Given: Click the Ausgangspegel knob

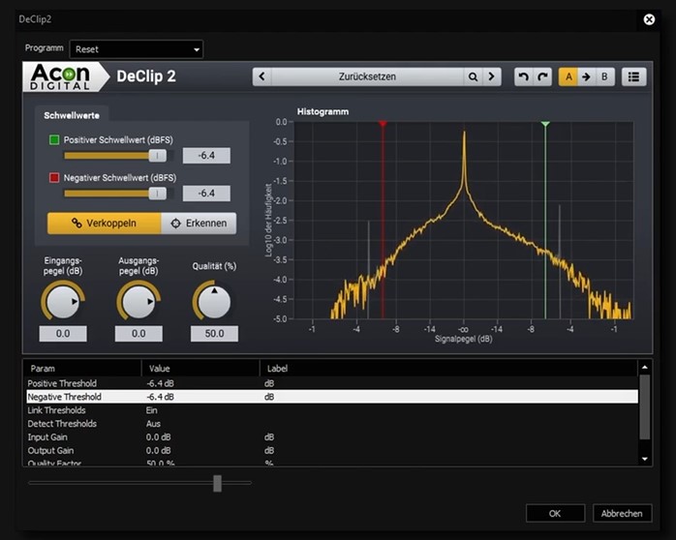Looking at the screenshot, I should pos(138,301).
